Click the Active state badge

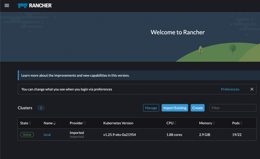tap(27, 135)
